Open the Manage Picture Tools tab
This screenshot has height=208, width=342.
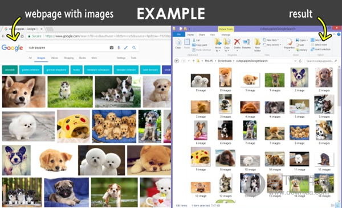226,35
